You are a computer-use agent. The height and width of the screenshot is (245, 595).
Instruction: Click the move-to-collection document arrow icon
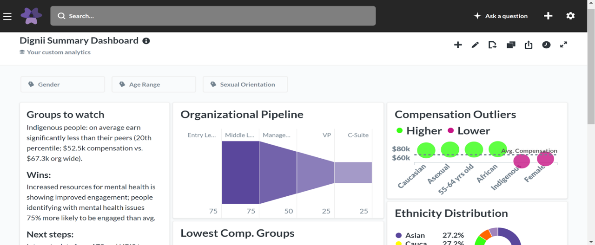tap(492, 45)
